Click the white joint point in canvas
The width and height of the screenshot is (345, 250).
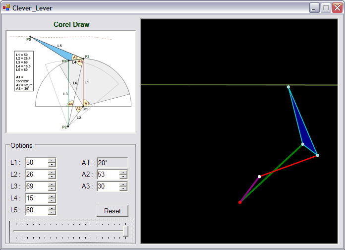pyautogui.click(x=259, y=177)
